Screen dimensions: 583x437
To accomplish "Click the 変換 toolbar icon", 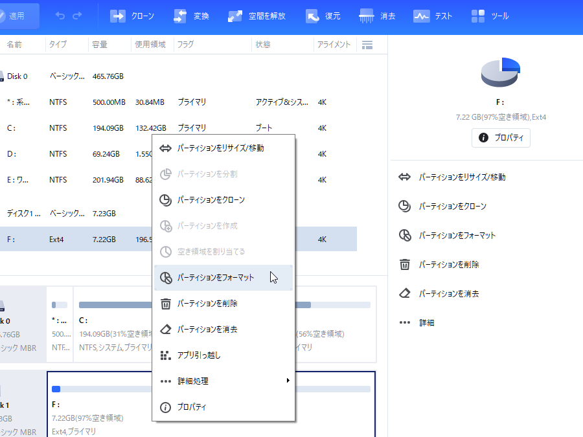I will (180, 16).
